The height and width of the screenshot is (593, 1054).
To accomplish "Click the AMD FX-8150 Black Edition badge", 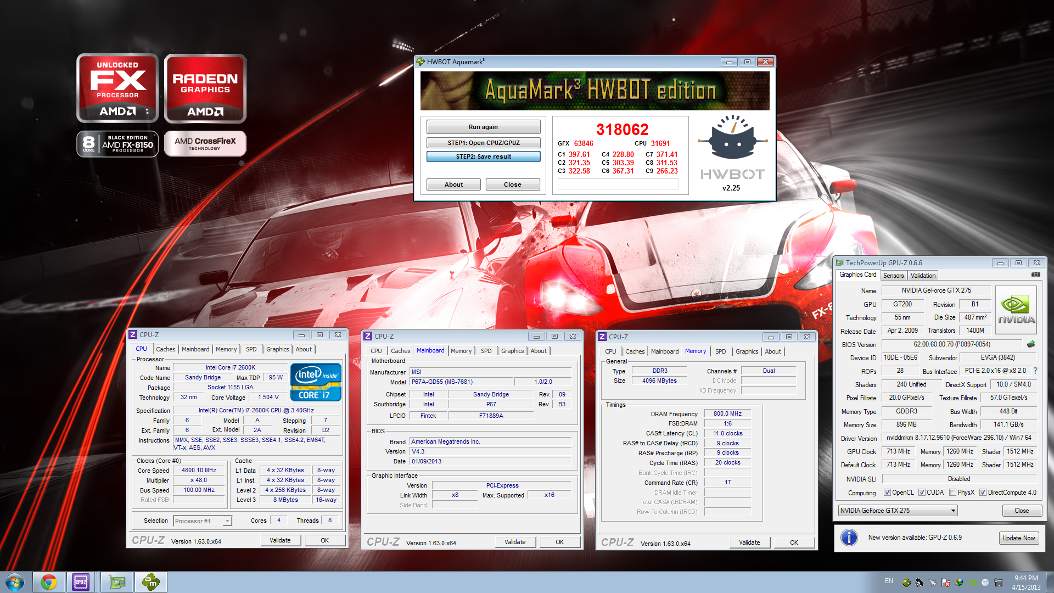I will (x=117, y=144).
